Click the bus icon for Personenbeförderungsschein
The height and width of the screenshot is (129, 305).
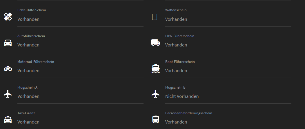[155, 119]
